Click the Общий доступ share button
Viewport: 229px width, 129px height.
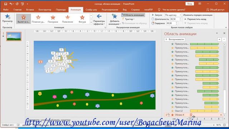(x=215, y=10)
